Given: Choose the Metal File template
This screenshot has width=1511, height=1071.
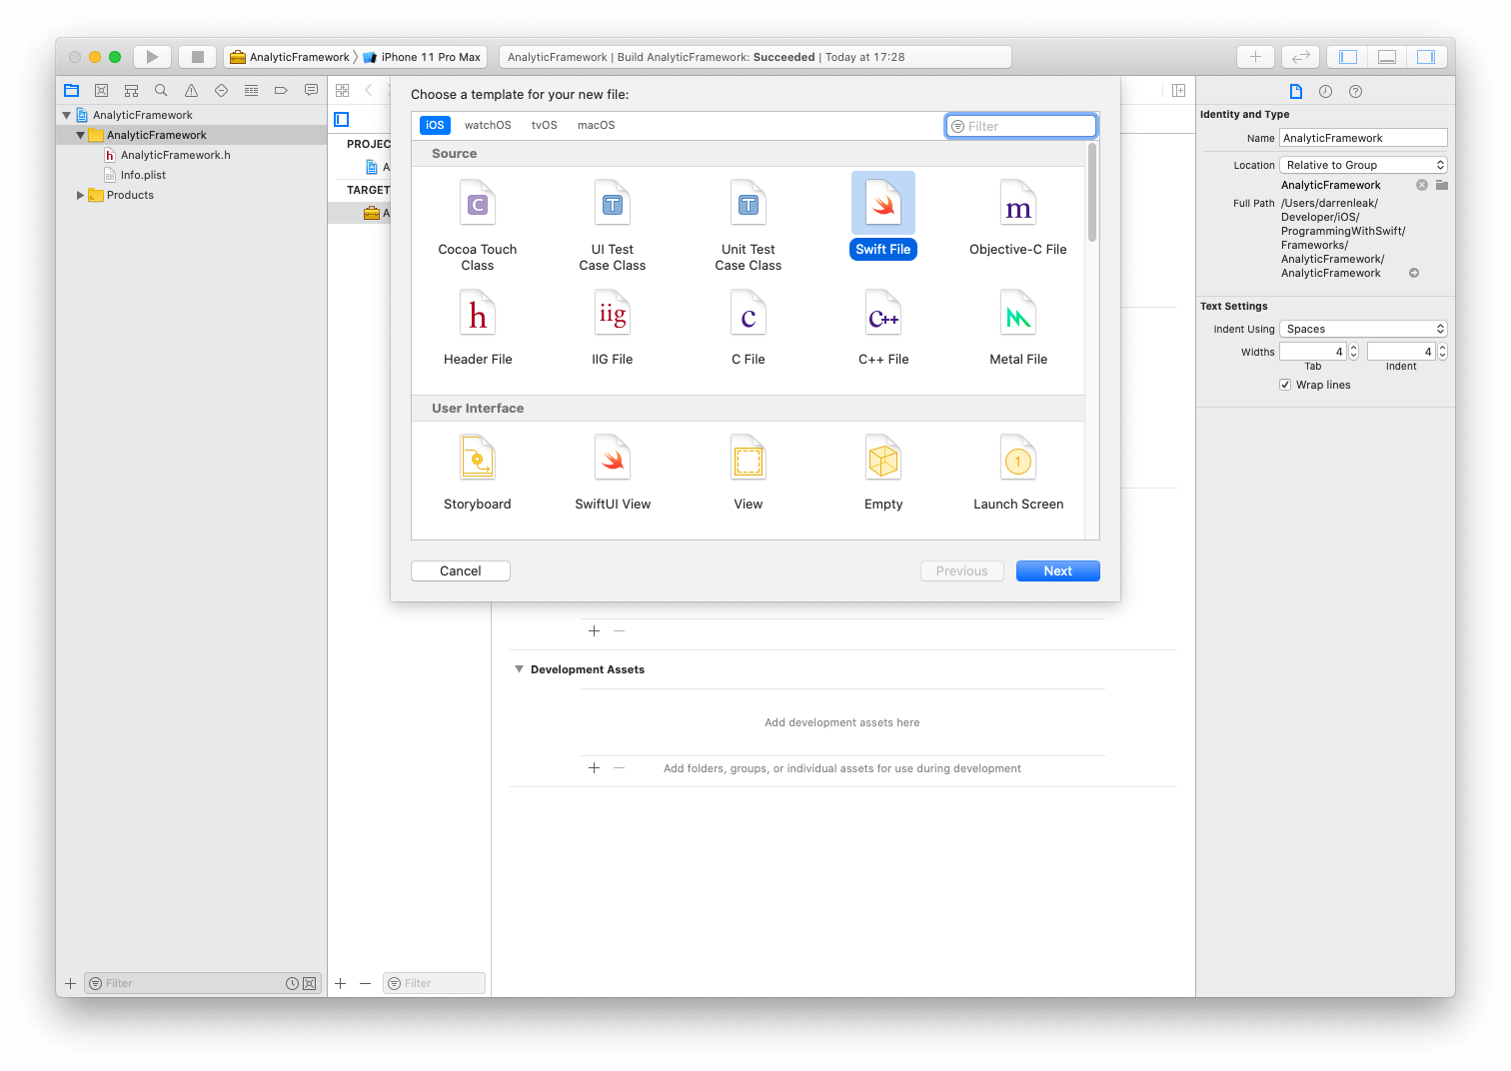Looking at the screenshot, I should click(x=1018, y=327).
